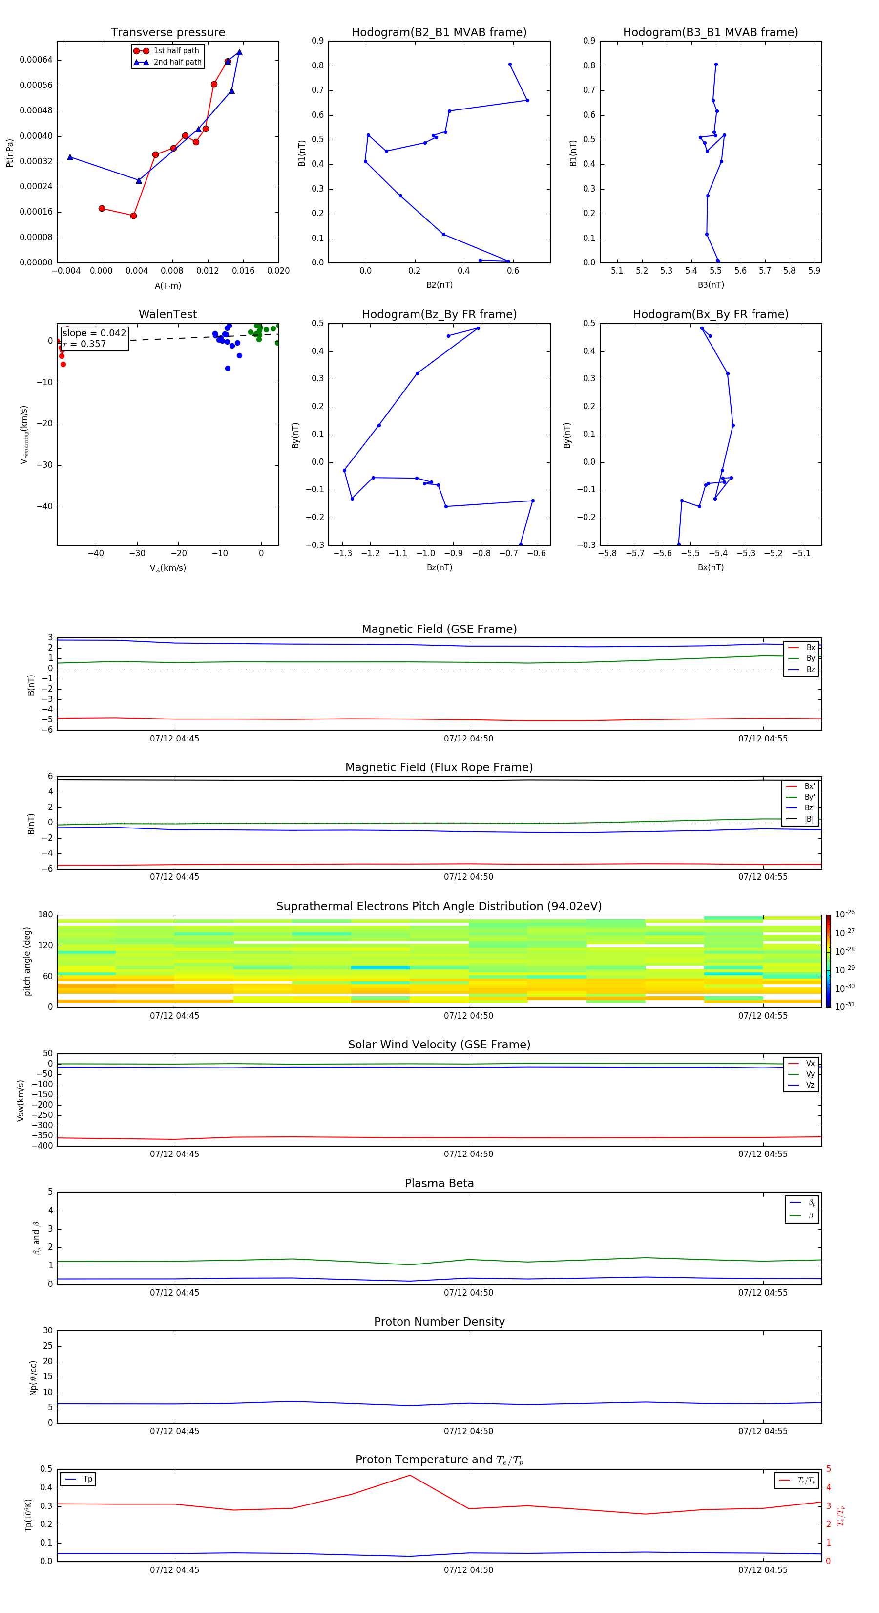
Task: Click Bx legend entry in GSE magnetic field
Action: click(802, 648)
